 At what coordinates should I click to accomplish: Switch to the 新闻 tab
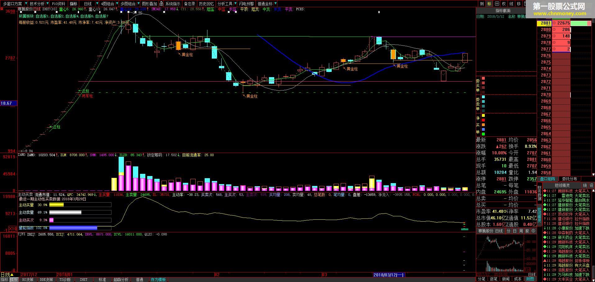point(506,279)
